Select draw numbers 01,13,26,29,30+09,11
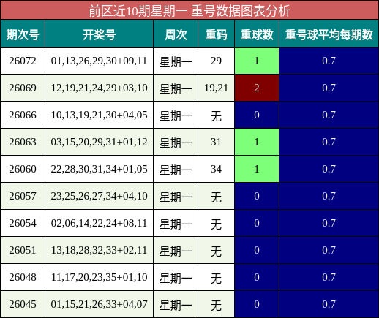Screen dimensions: 379x318 [x=100, y=61]
